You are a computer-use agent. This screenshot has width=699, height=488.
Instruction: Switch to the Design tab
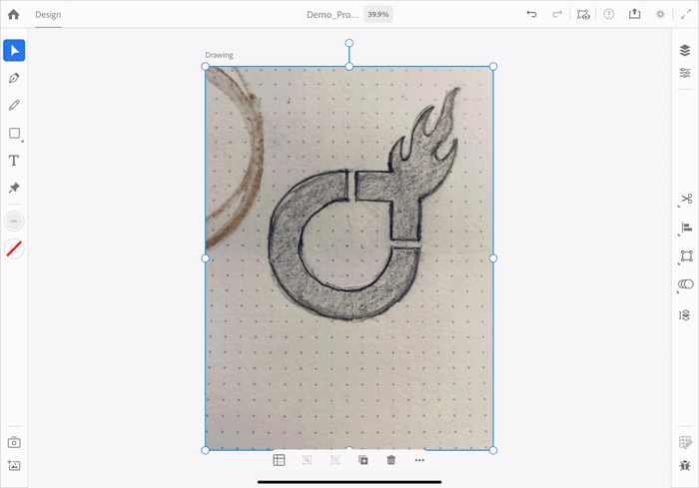[x=48, y=15]
